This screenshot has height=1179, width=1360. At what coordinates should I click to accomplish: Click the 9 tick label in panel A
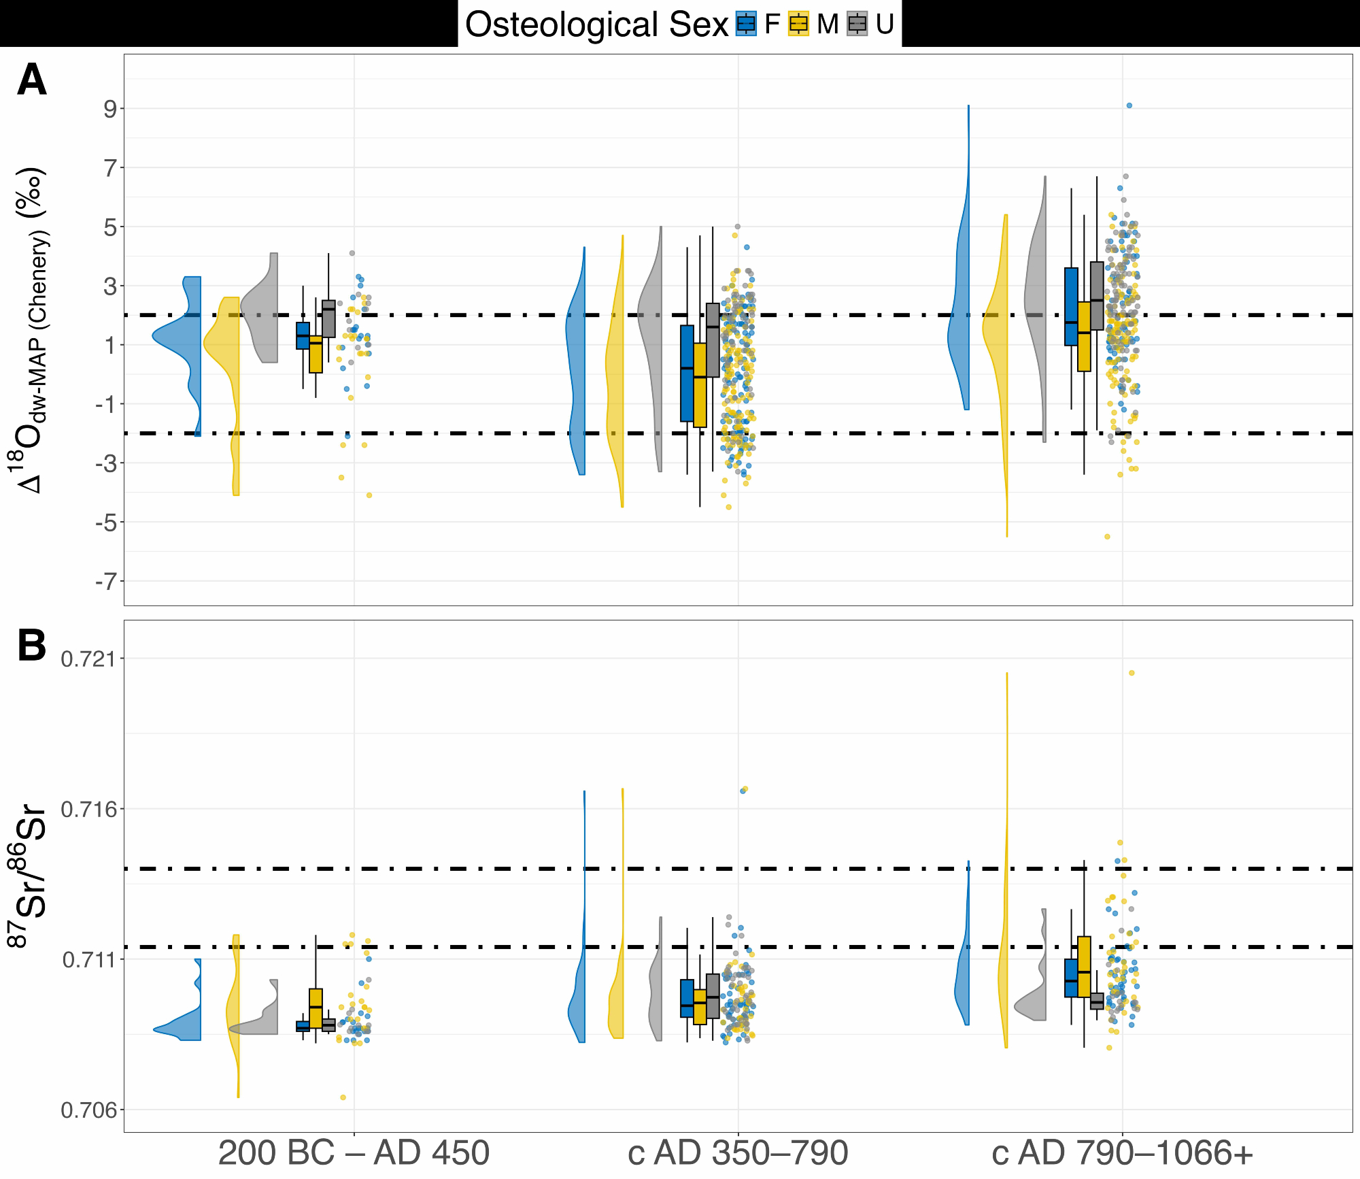pyautogui.click(x=110, y=109)
